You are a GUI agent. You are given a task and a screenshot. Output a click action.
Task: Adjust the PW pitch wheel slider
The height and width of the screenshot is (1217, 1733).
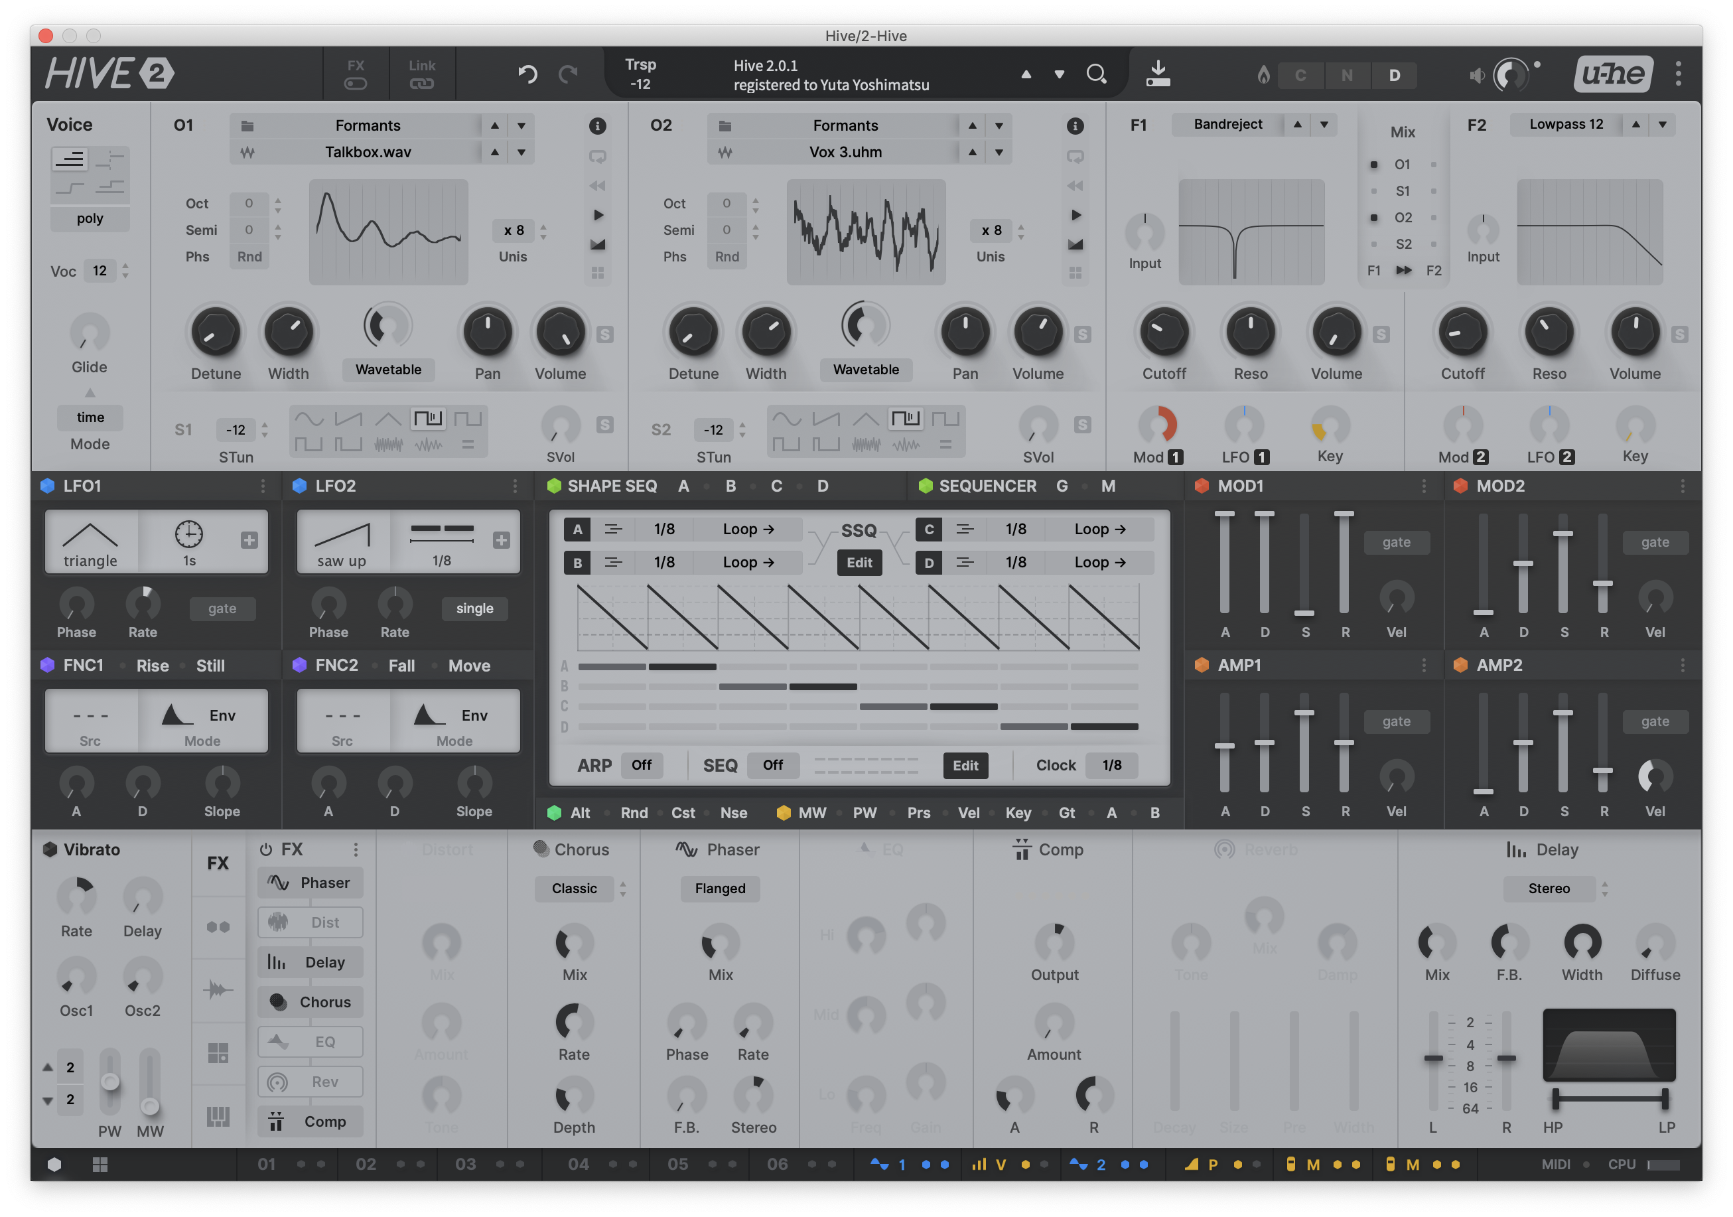pyautogui.click(x=110, y=1081)
